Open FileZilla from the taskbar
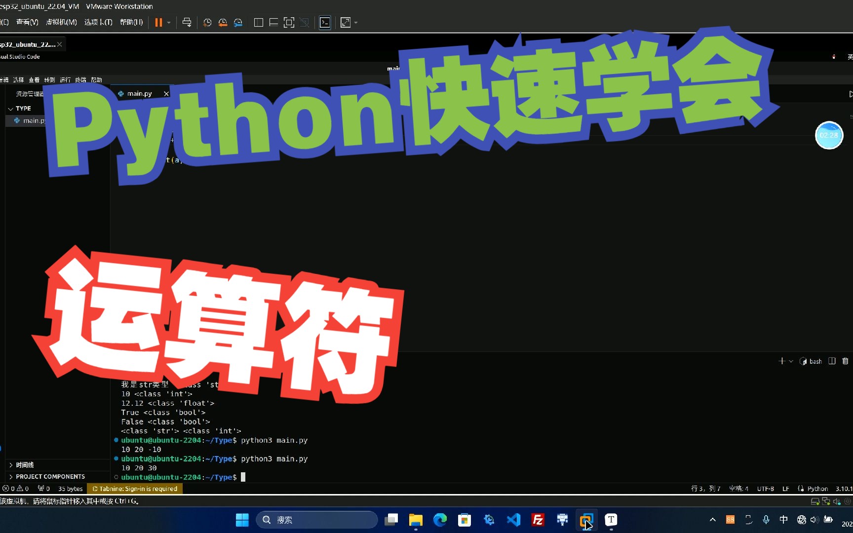The image size is (853, 533). click(x=538, y=520)
